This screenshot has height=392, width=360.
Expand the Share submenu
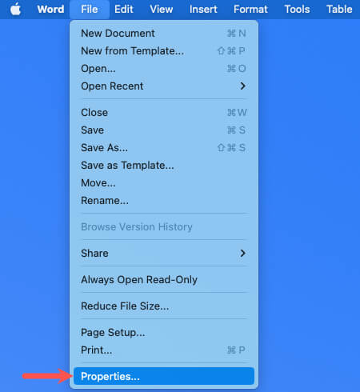(164, 254)
